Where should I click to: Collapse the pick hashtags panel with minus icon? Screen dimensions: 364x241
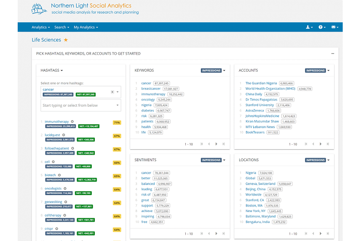[333, 54]
